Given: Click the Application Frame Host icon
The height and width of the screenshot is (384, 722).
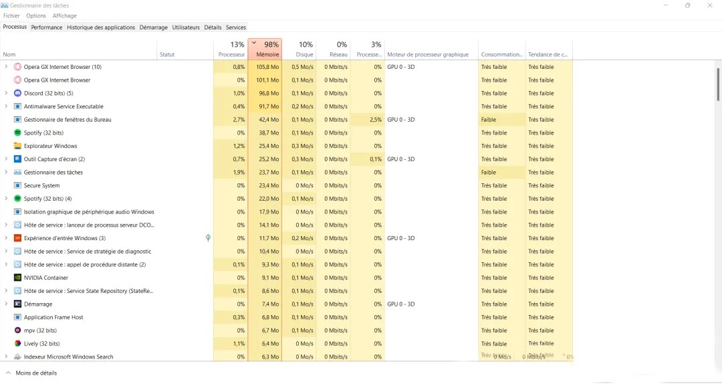Looking at the screenshot, I should tap(17, 317).
